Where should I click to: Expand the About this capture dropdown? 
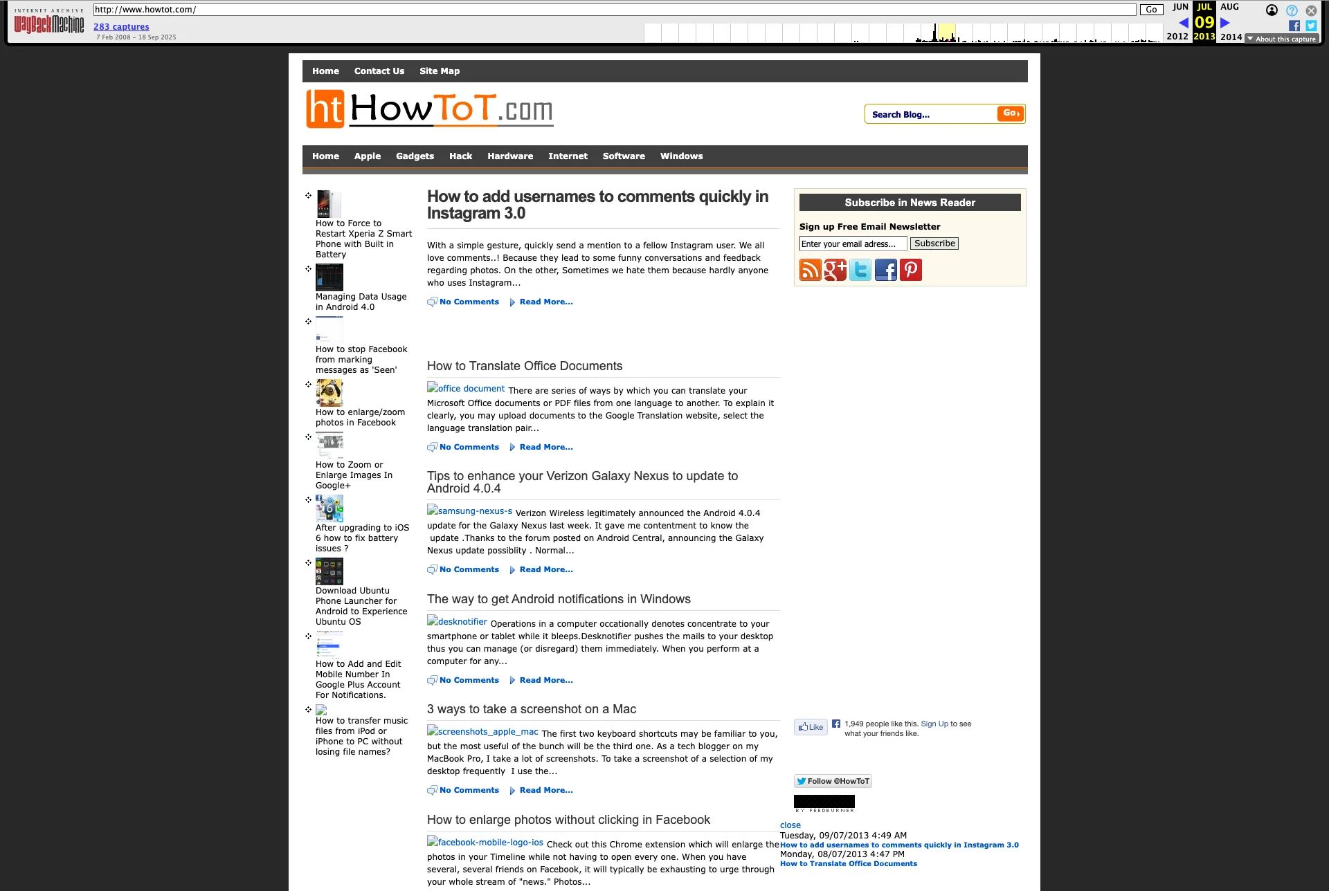coord(1281,39)
